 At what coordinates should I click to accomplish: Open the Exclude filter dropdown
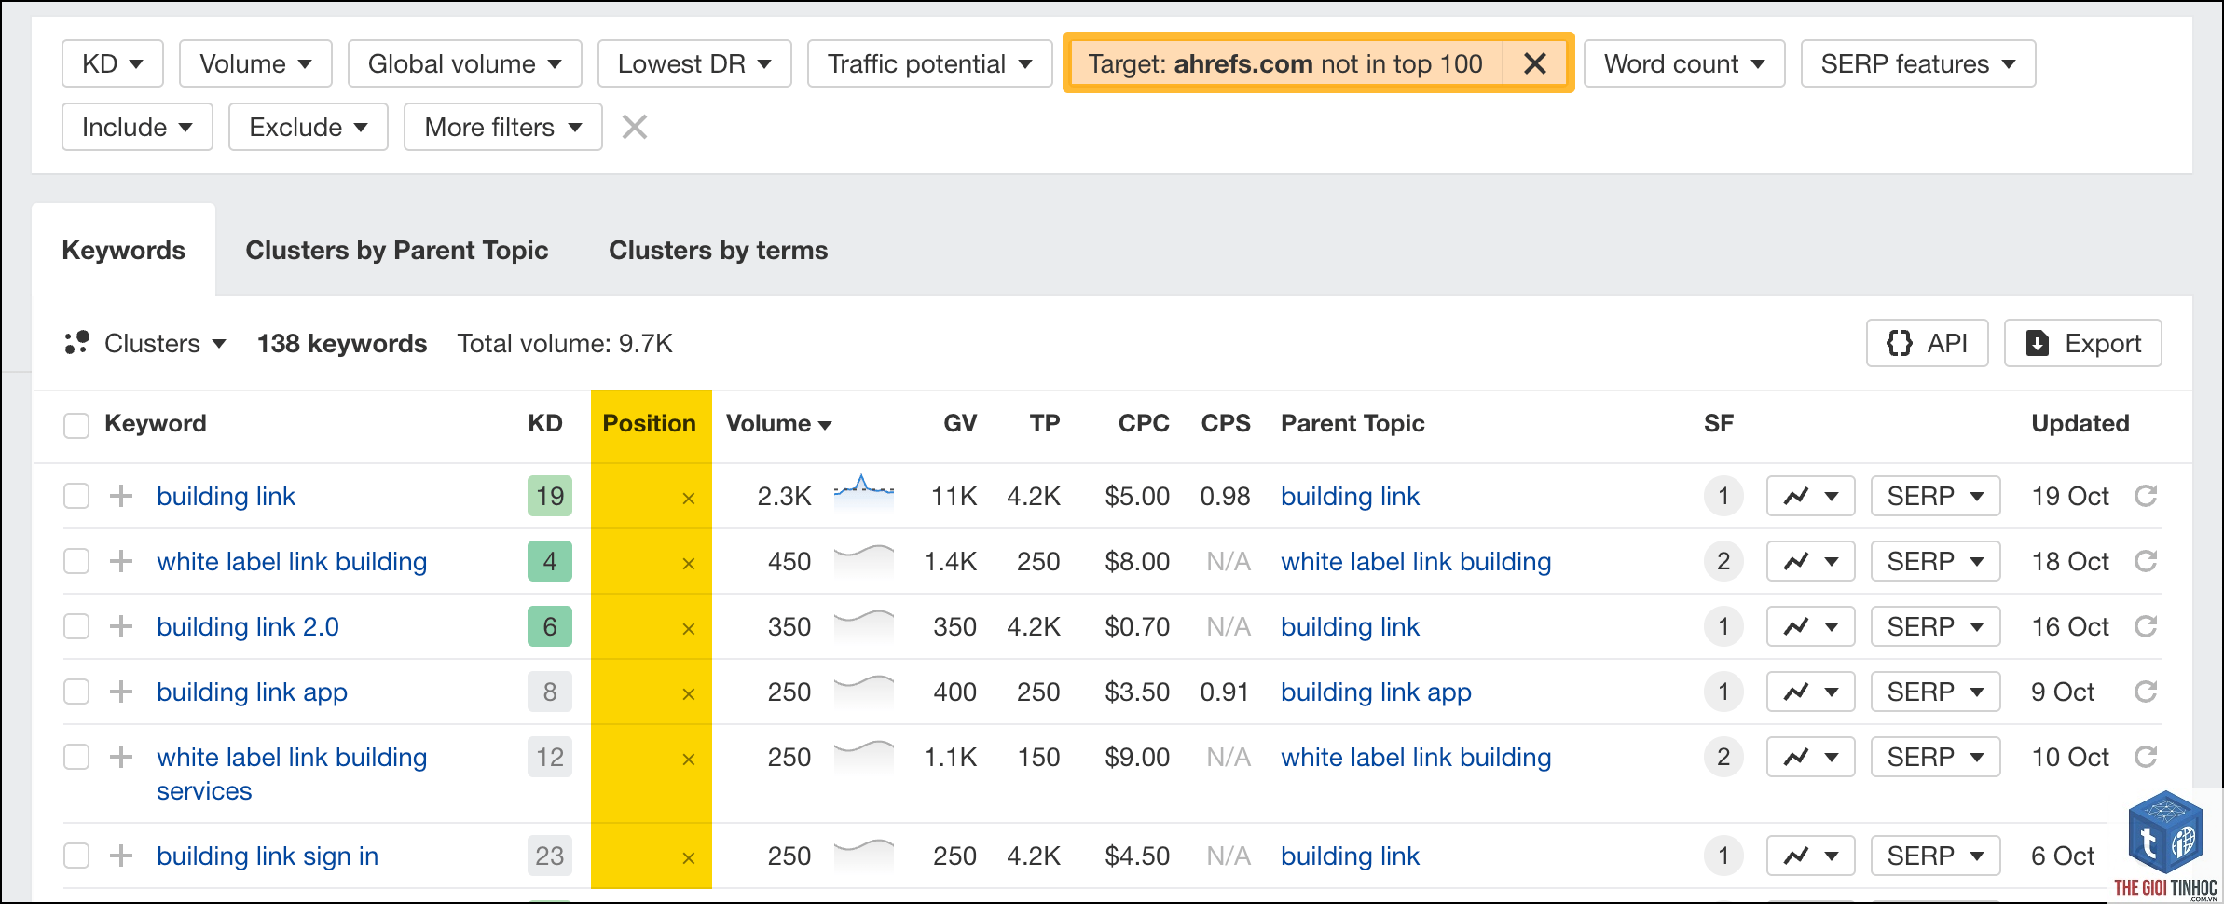coord(309,127)
